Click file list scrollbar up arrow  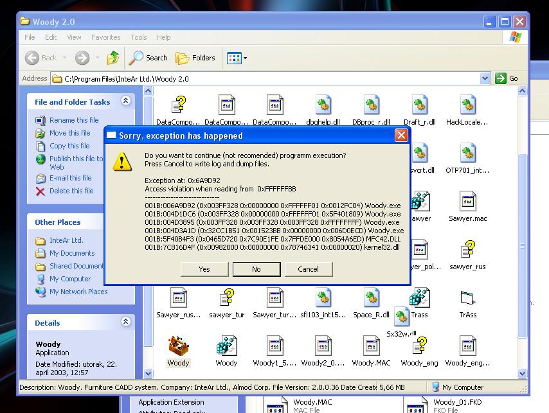[x=522, y=91]
